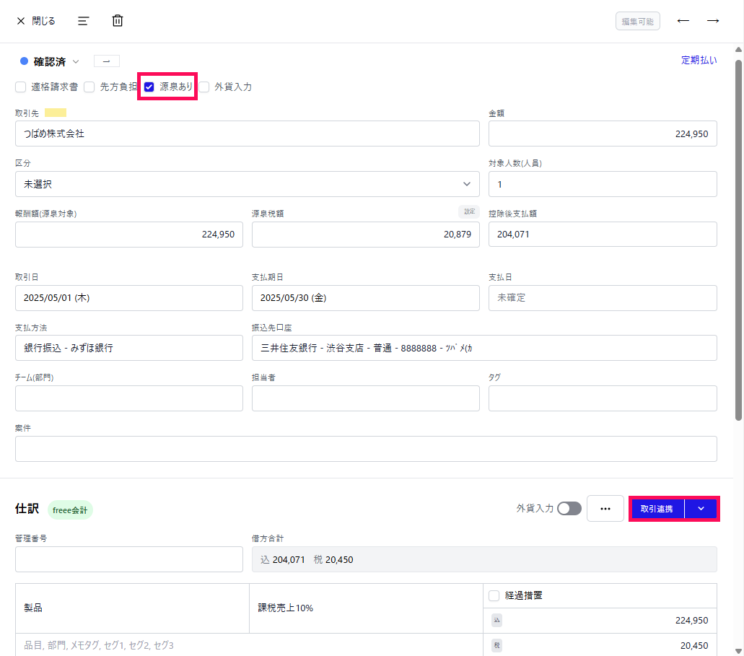This screenshot has width=744, height=656.
Task: Click the freee会計 badge
Action: coord(70,510)
